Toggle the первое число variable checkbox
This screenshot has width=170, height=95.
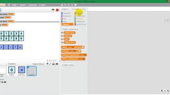62,42
